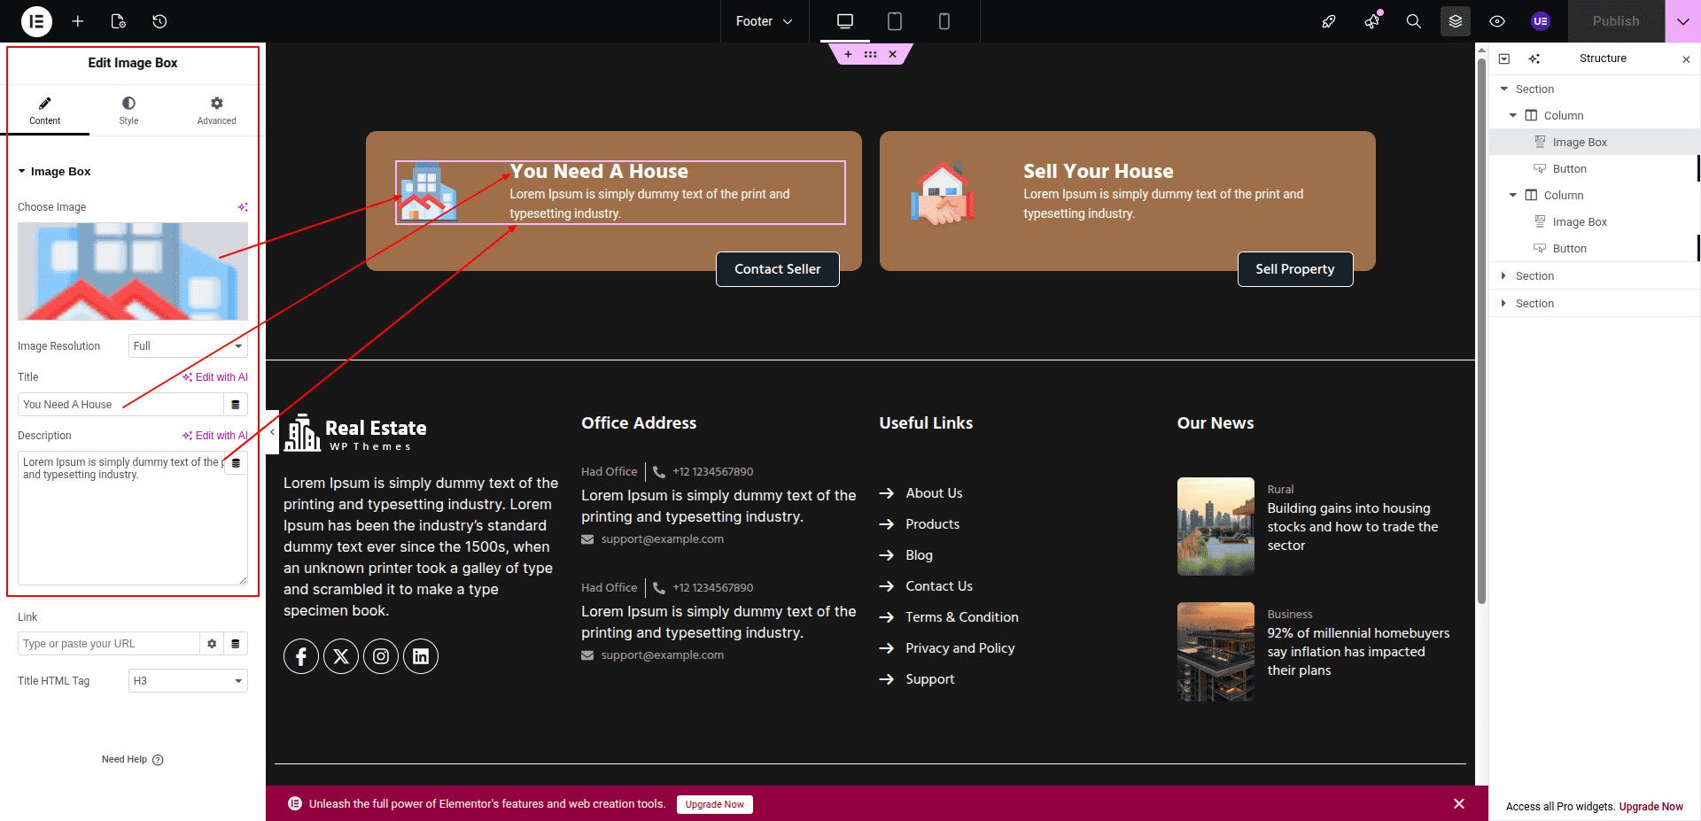Click the Choose Image thumbnail preview
Screen dimensions: 1701x821
pos(133,271)
